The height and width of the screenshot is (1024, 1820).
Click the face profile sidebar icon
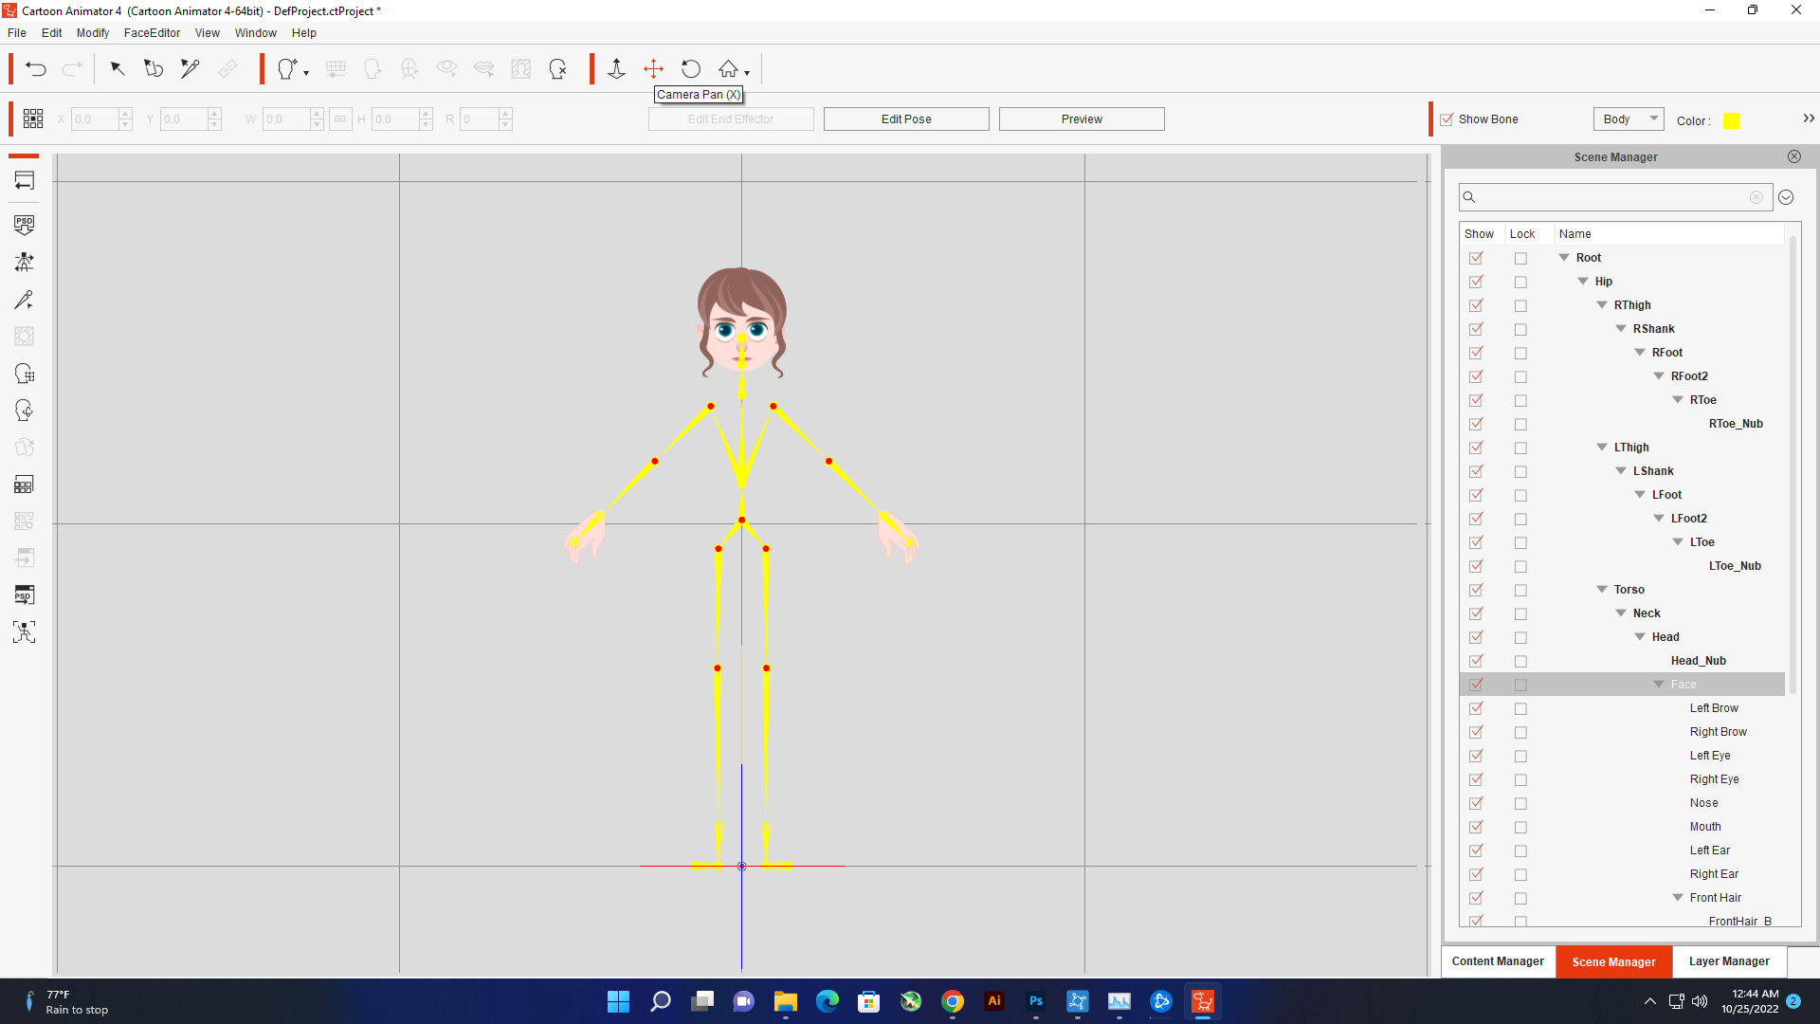(x=24, y=411)
